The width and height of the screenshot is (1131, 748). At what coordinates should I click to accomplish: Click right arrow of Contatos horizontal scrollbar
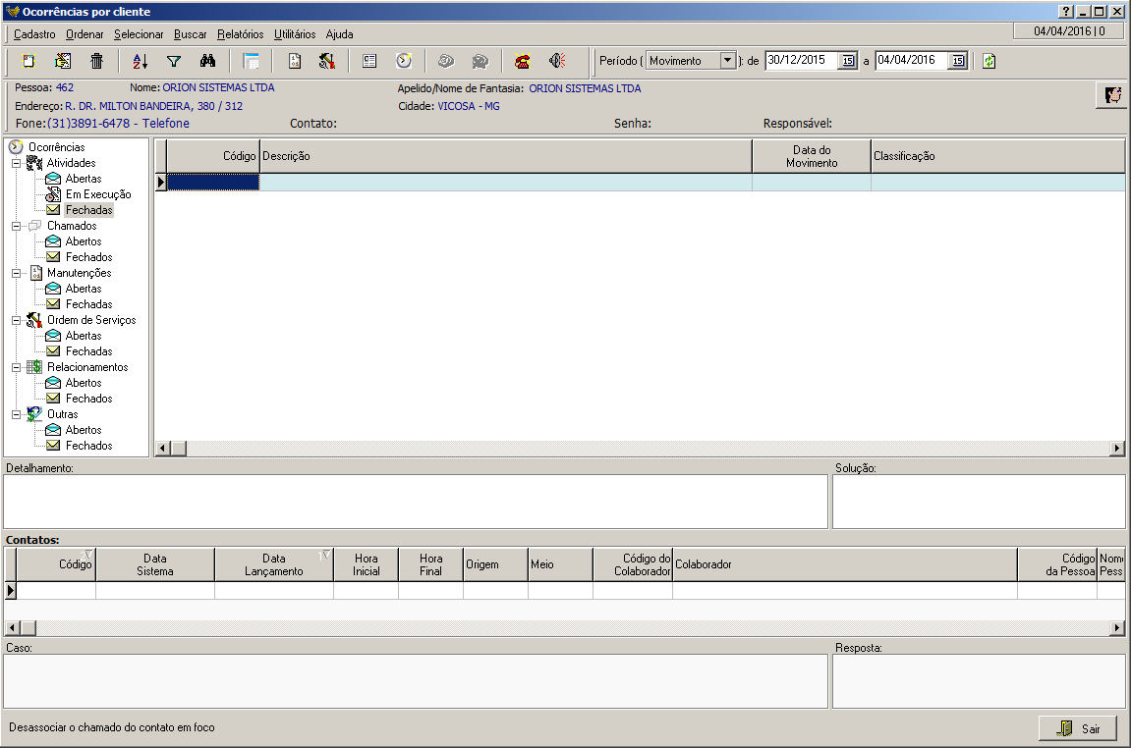click(x=1117, y=628)
